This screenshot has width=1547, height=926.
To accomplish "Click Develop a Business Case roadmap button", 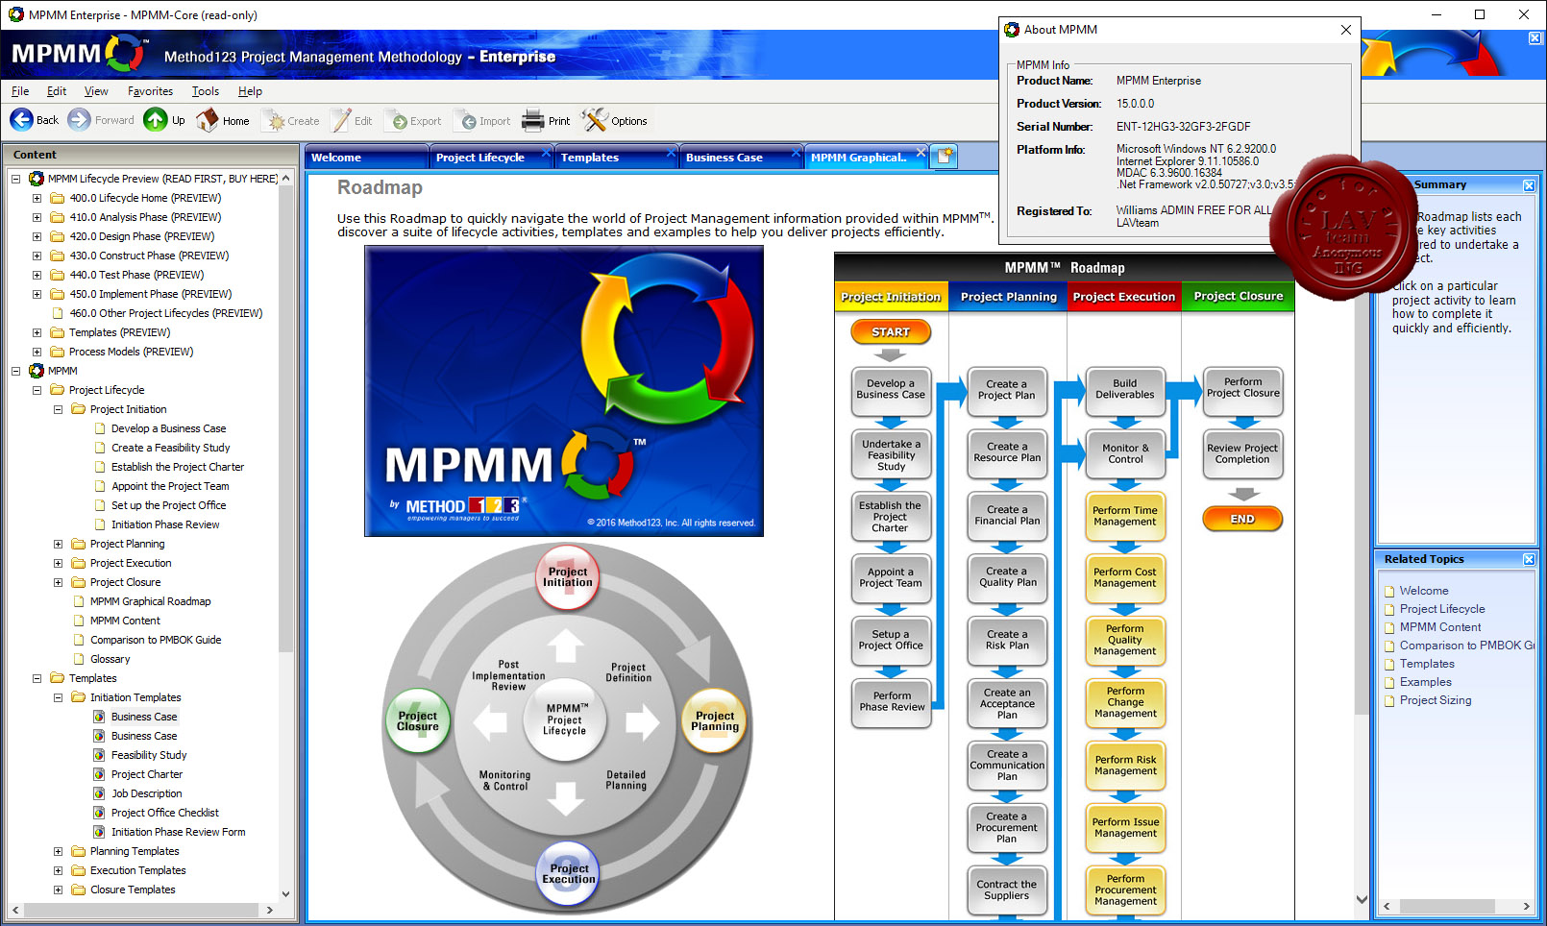I will pyautogui.click(x=891, y=390).
